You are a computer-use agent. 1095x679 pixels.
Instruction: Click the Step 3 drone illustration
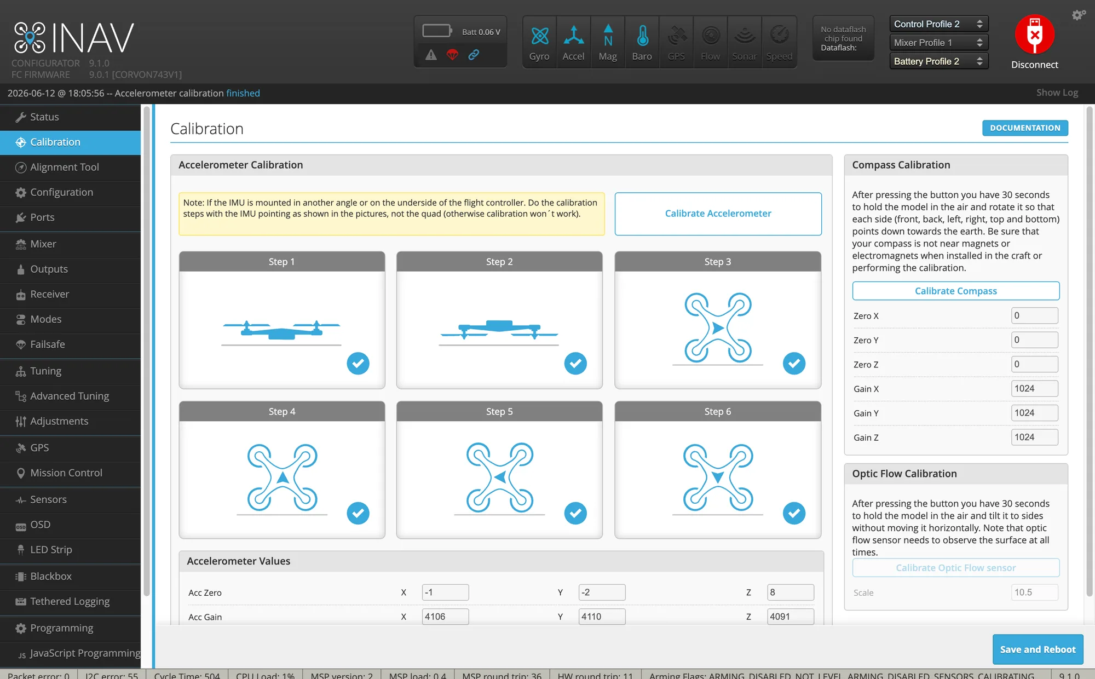tap(718, 327)
